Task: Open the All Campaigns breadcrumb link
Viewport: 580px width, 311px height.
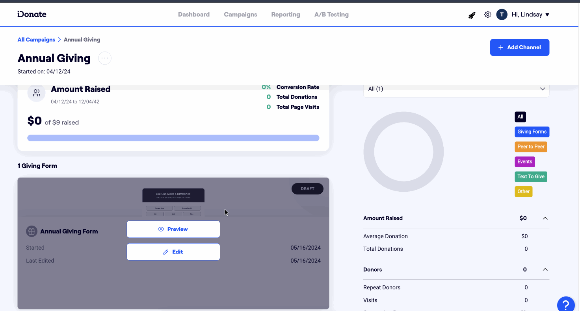Action: click(36, 39)
